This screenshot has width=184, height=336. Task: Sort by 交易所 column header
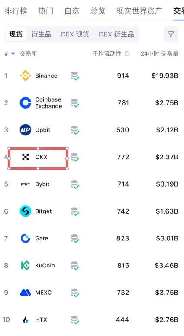pyautogui.click(x=29, y=53)
